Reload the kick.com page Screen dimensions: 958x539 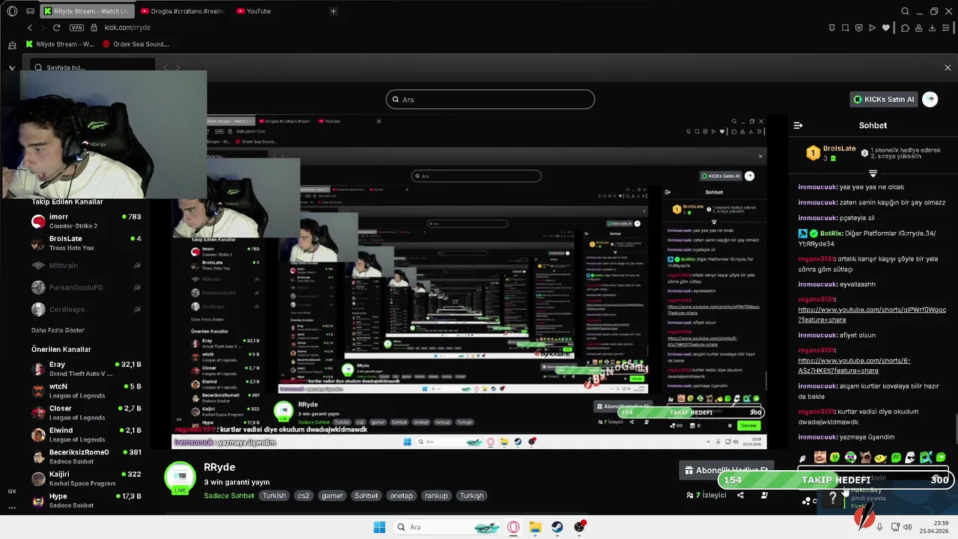click(56, 28)
